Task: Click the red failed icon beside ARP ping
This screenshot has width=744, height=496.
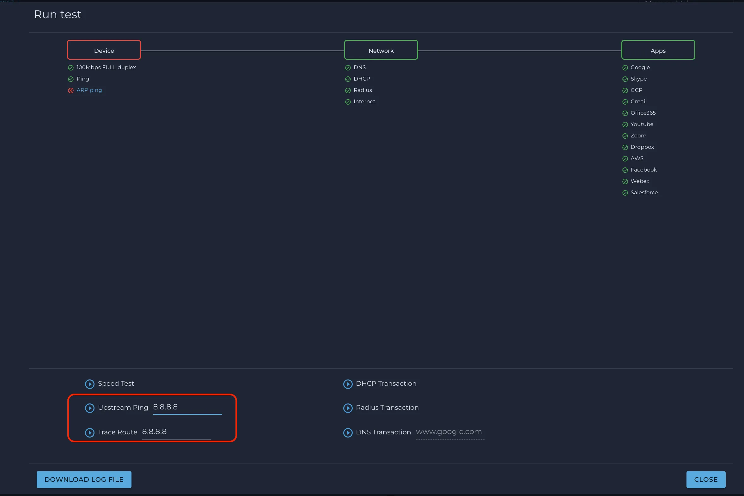Action: (x=71, y=90)
